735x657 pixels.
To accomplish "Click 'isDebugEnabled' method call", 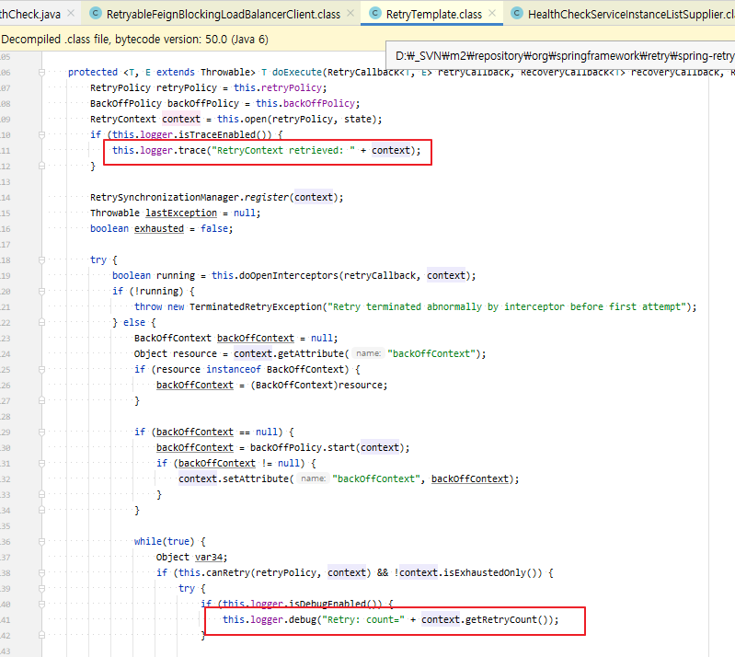I will (x=327, y=604).
